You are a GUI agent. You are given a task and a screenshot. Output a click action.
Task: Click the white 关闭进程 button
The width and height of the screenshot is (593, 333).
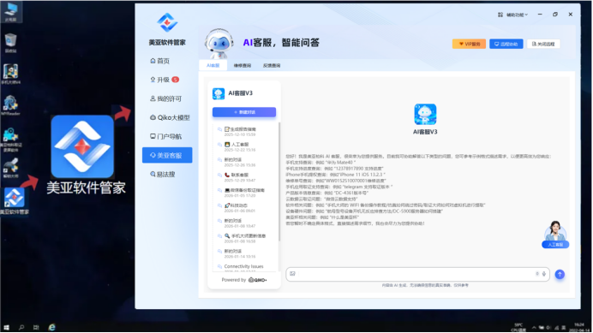point(543,44)
